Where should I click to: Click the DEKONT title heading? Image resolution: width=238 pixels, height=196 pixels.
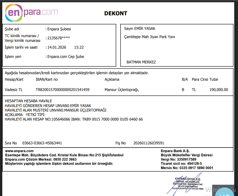tap(116, 13)
